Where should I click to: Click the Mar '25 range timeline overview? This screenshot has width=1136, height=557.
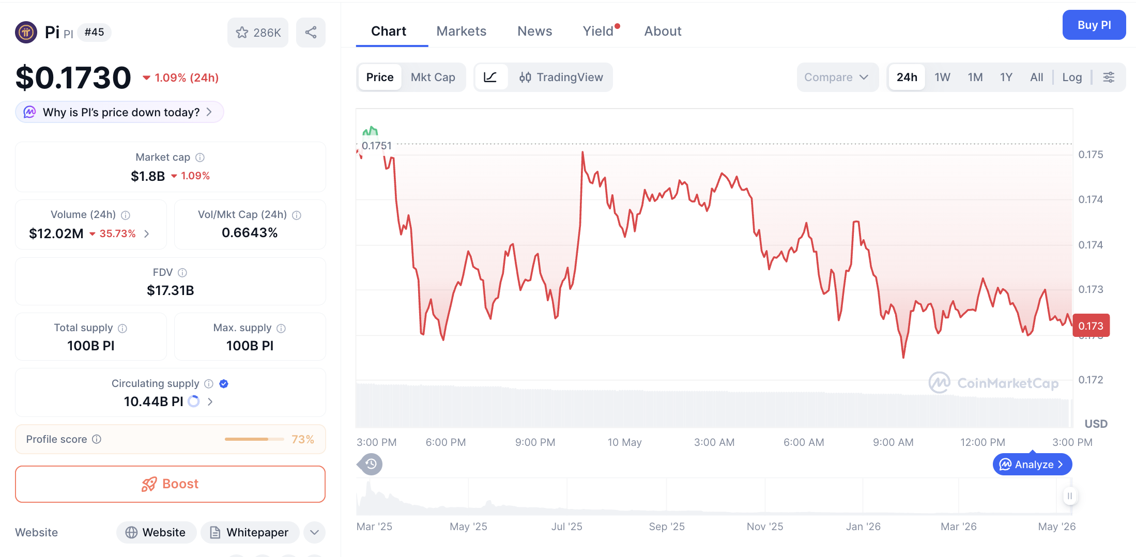713,496
